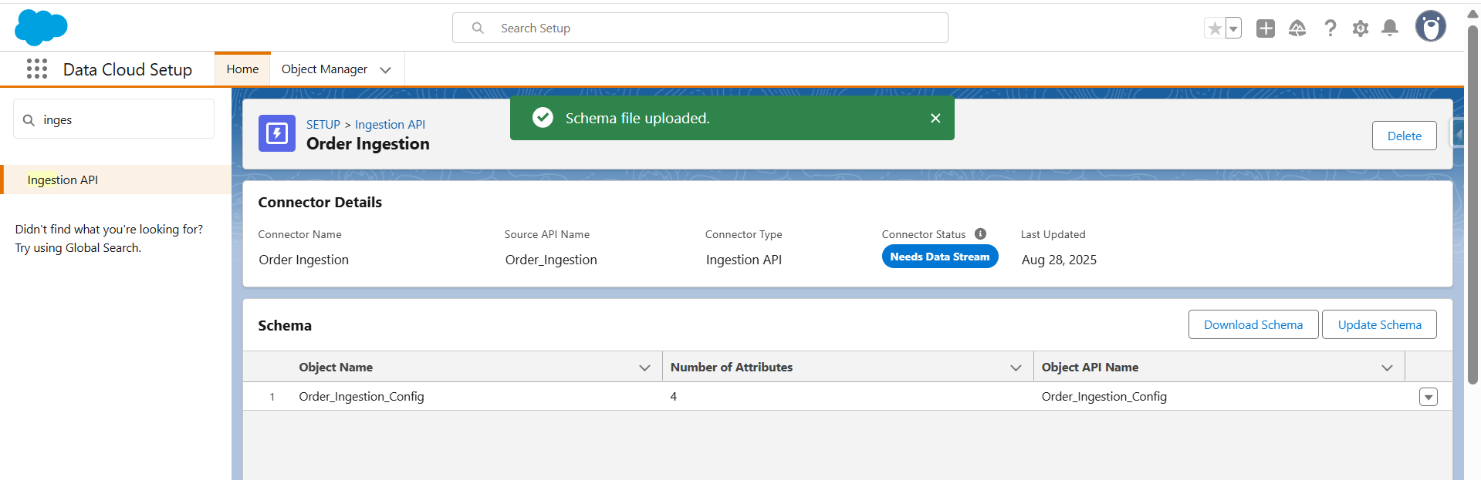Open the Trailhead guidance icon
Screen dimensions: 1481x480
(1297, 29)
